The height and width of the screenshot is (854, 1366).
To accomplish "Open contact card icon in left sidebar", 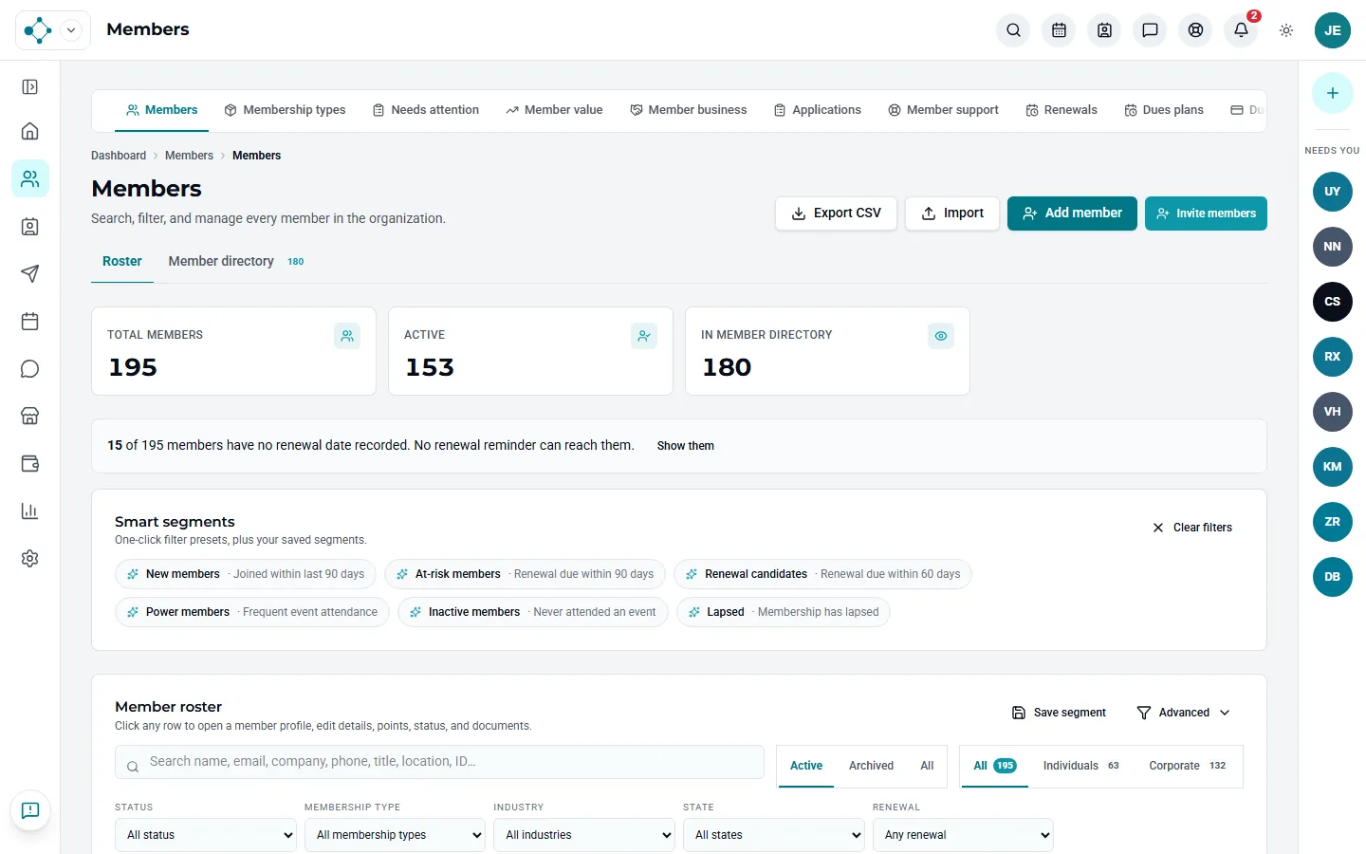I will tap(30, 226).
